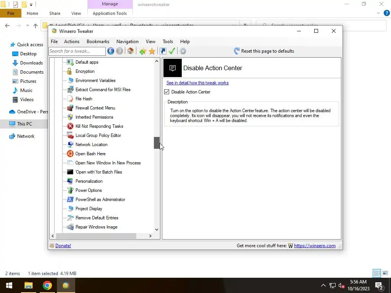The image size is (391, 293).
Task: Switch Explorer to details view icon
Action: (x=377, y=273)
